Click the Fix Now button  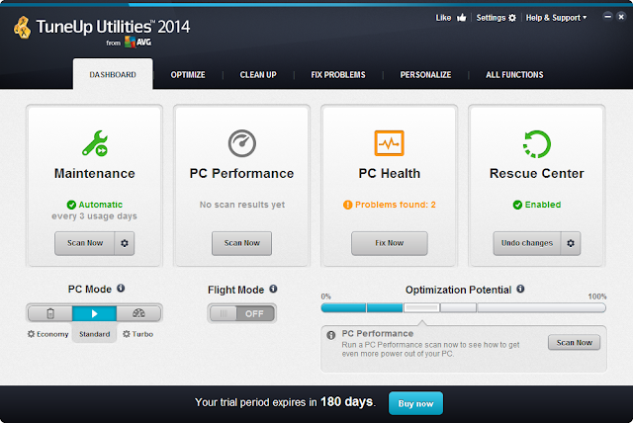389,243
